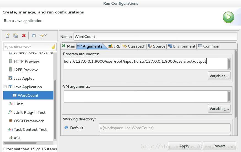241x152 pixels.
Task: Delete selected configuration with red X
Action: [x=24, y=35]
